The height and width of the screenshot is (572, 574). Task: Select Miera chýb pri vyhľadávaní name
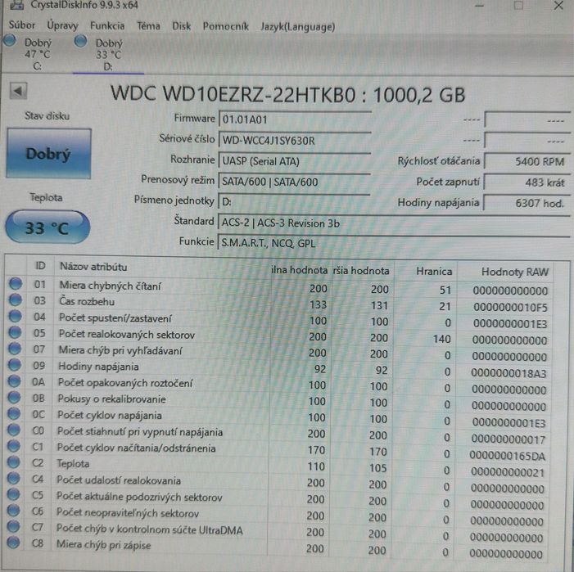pyautogui.click(x=120, y=350)
